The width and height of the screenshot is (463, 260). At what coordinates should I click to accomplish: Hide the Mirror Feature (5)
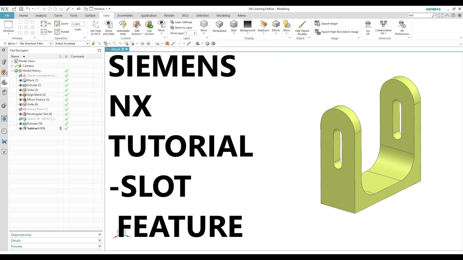click(x=20, y=100)
